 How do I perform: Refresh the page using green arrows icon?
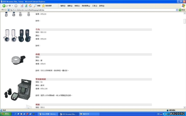(x=26, y=6)
